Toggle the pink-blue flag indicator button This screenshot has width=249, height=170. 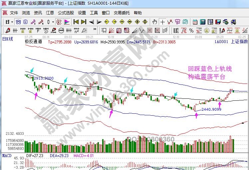click(x=67, y=22)
